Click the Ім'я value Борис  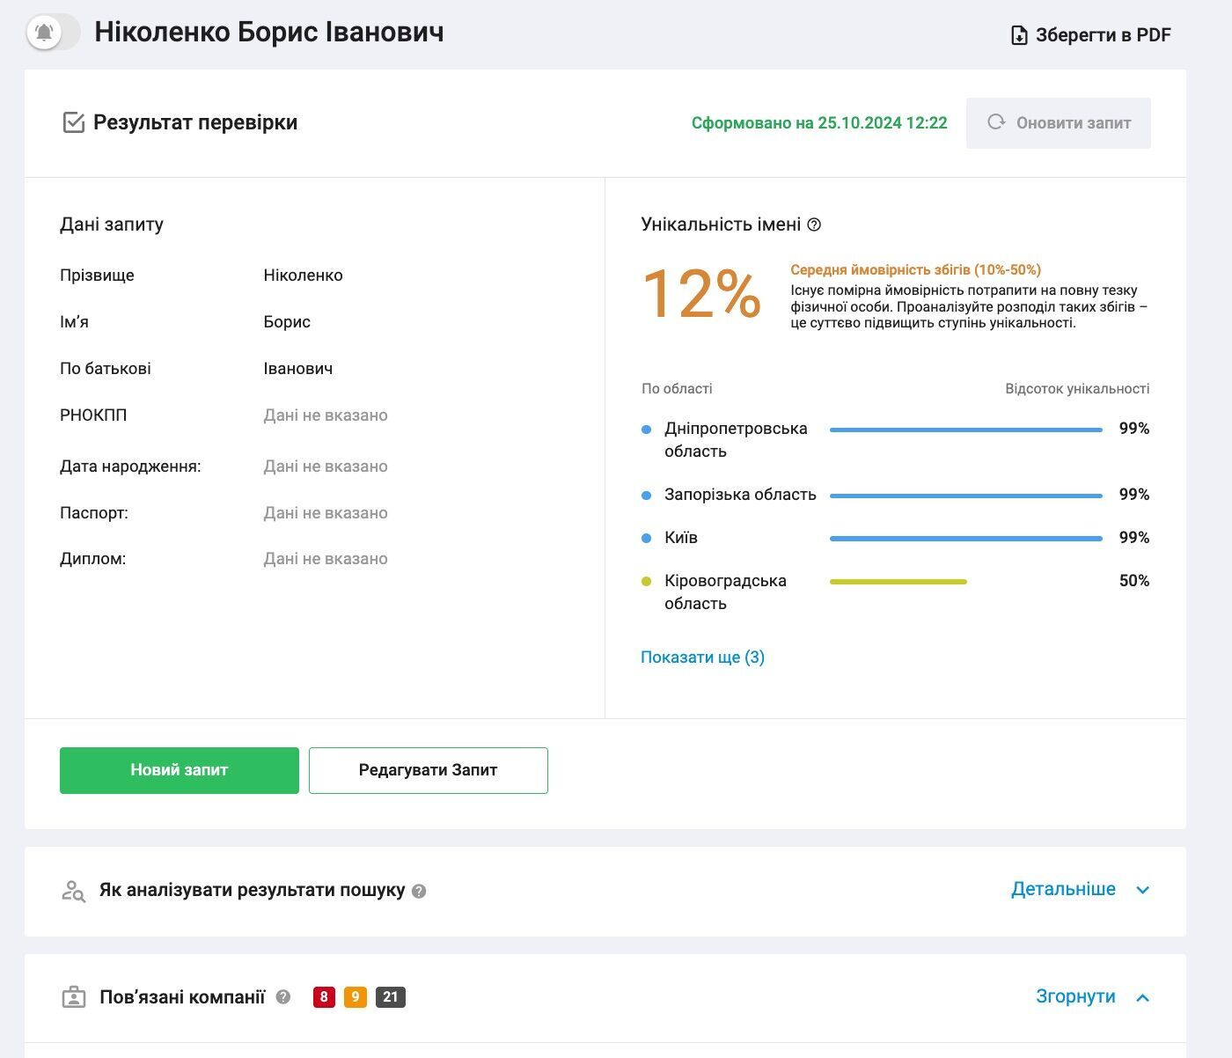(x=287, y=322)
